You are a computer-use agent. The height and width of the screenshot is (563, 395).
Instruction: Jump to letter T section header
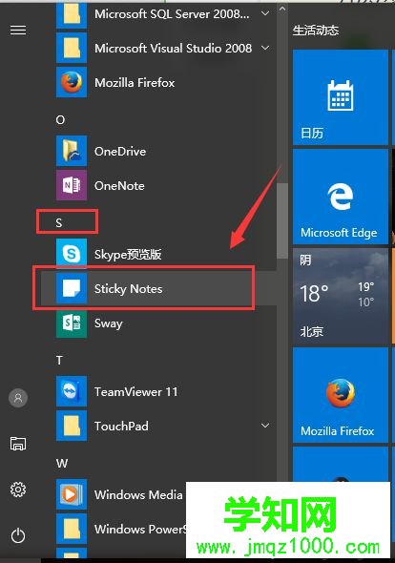[59, 360]
